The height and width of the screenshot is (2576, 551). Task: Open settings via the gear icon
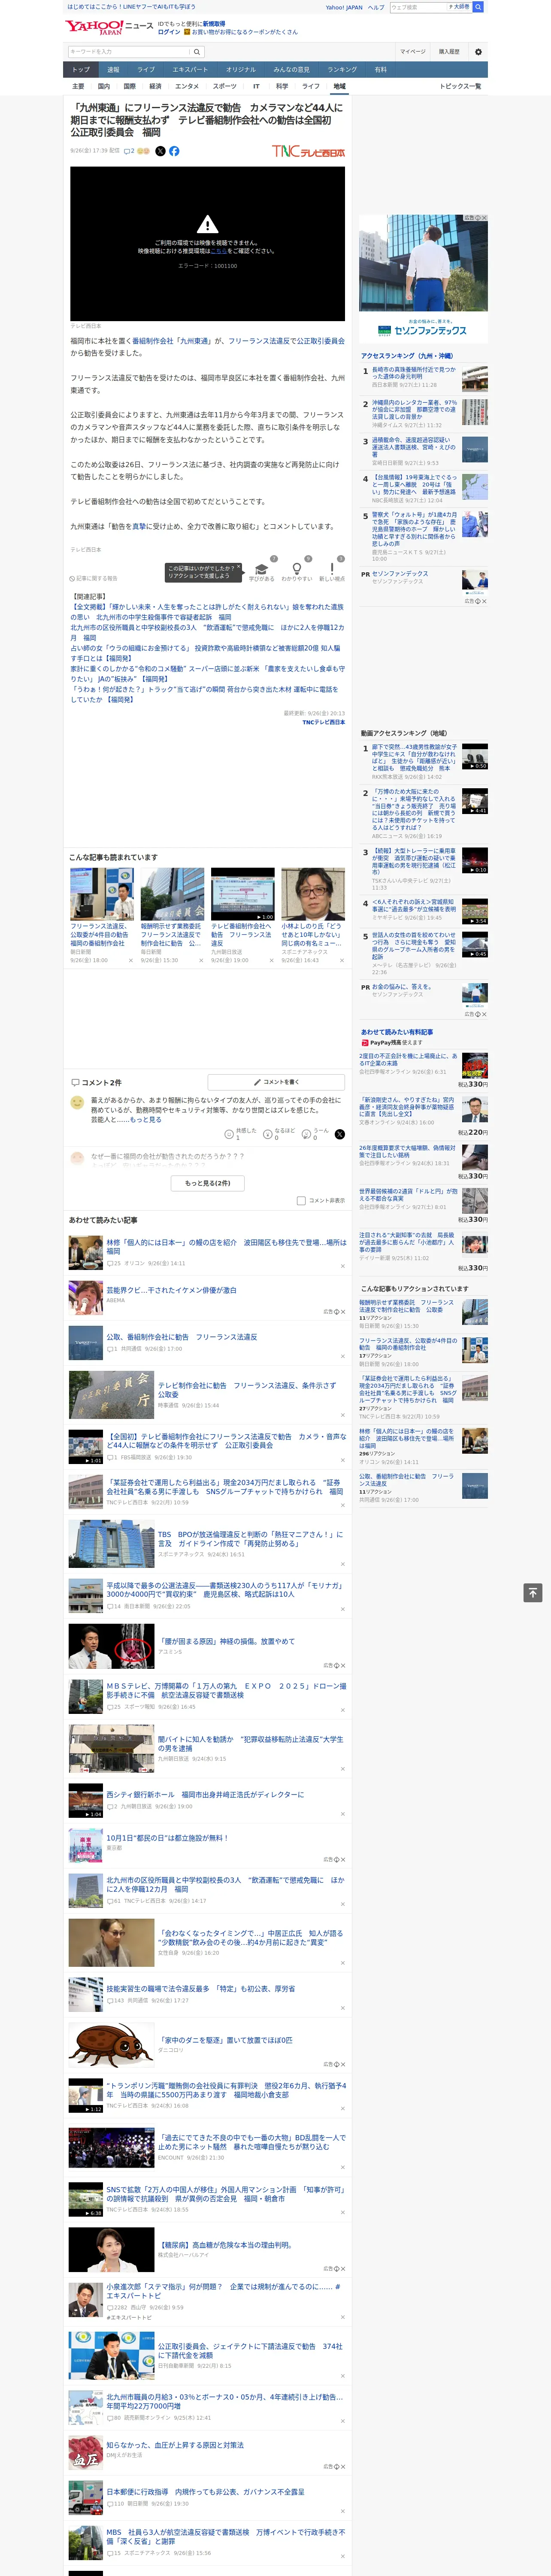pyautogui.click(x=478, y=52)
